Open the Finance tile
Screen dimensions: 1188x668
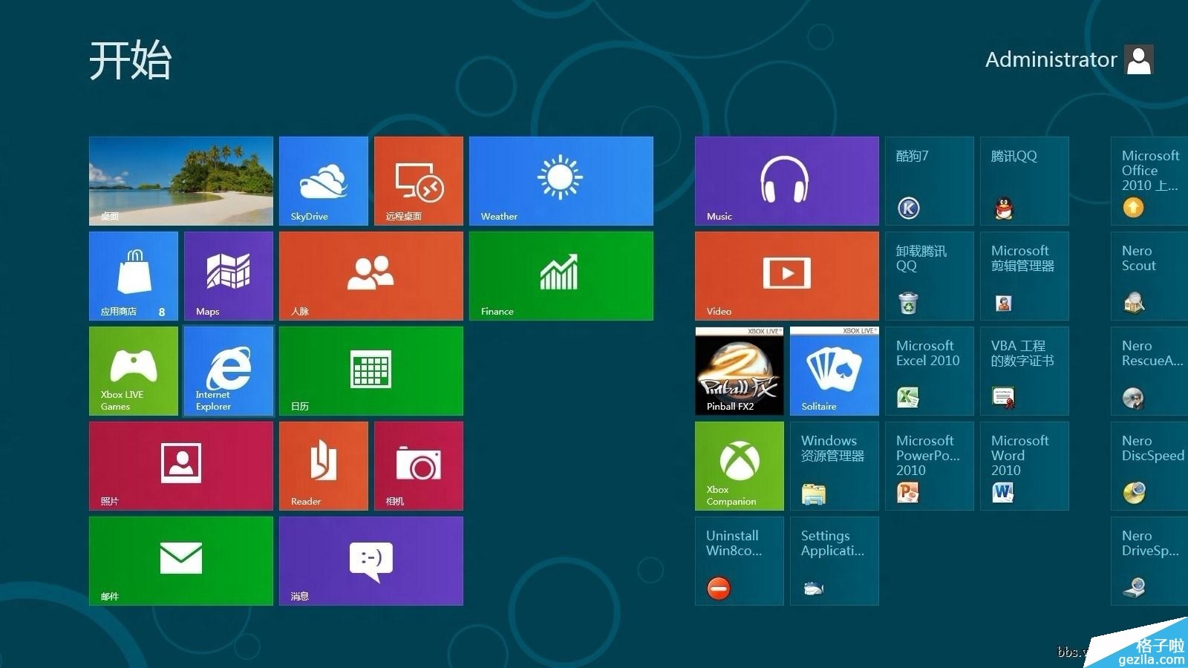coord(561,276)
